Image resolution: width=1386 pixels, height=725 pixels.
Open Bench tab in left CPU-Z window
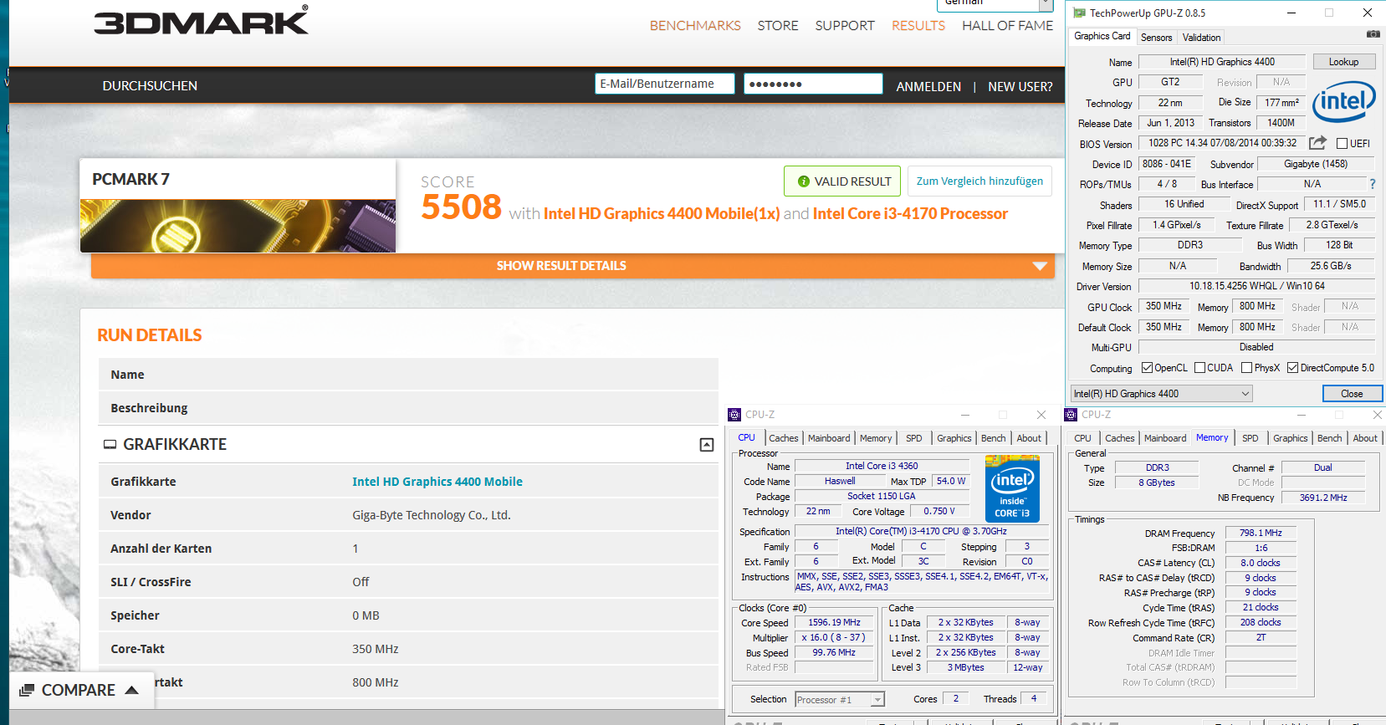pyautogui.click(x=993, y=438)
